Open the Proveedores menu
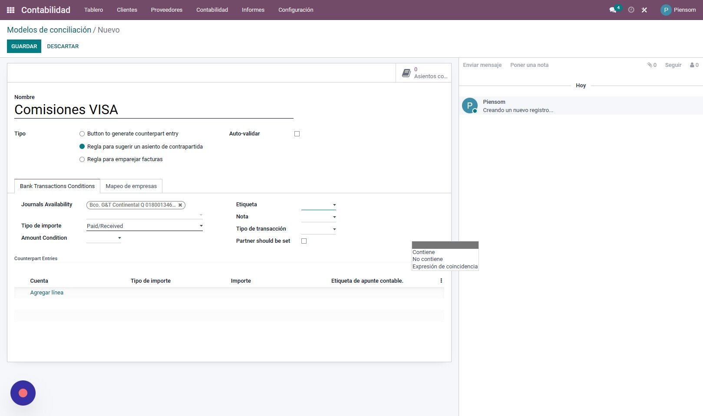This screenshot has width=703, height=416. pos(167,10)
